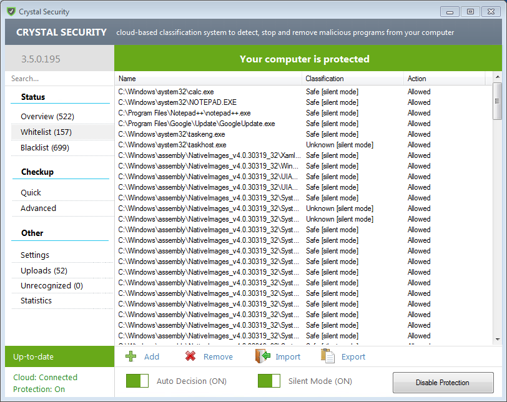Viewport: 507px width, 402px height.
Task: Open the Advanced checkup
Action: 38,208
